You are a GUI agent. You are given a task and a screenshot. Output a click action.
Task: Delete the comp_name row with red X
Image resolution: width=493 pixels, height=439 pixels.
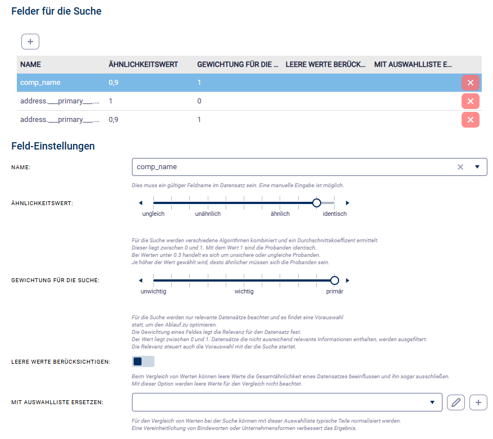click(x=470, y=83)
